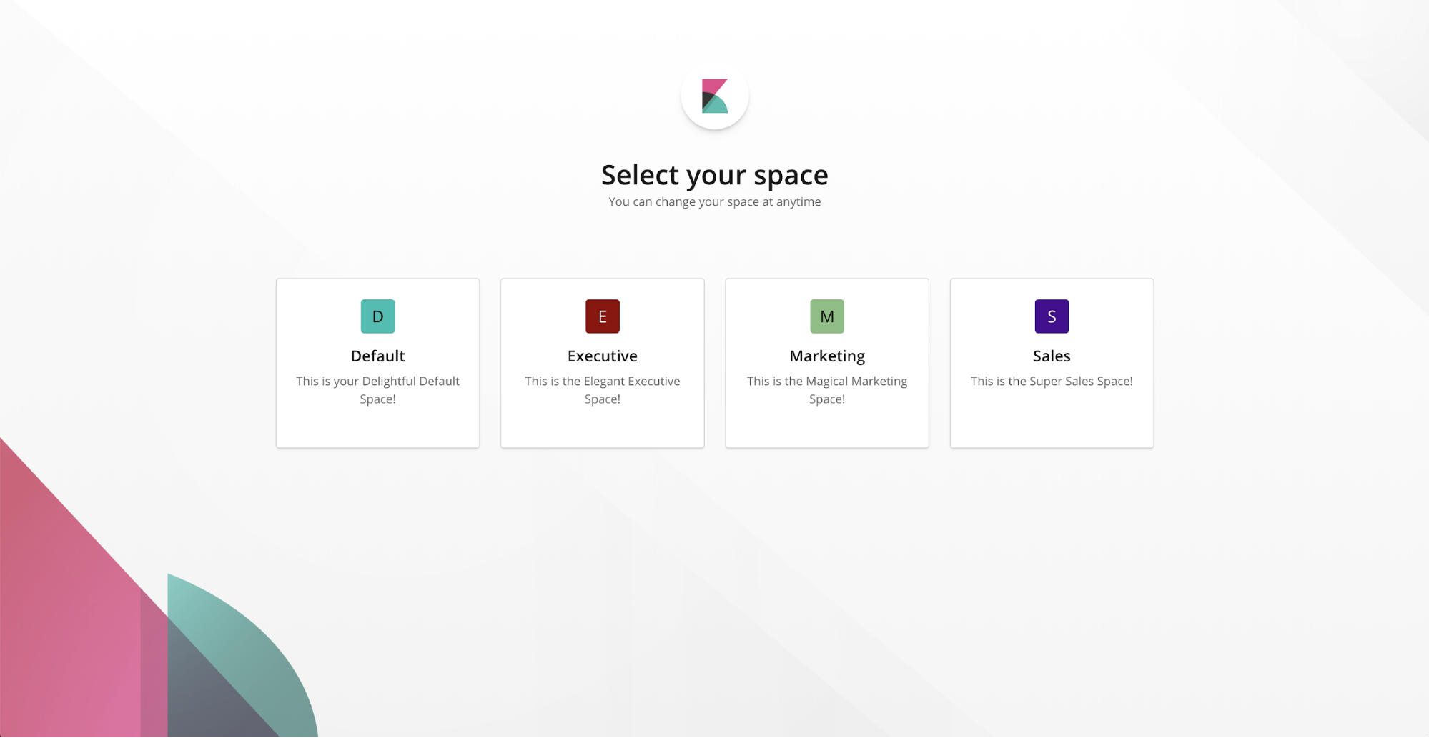The height and width of the screenshot is (738, 1429).
Task: Click the purple S icon for Sales space
Action: 1051,316
